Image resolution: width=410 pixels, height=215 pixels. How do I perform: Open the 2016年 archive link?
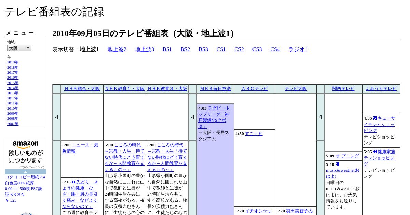(x=13, y=78)
